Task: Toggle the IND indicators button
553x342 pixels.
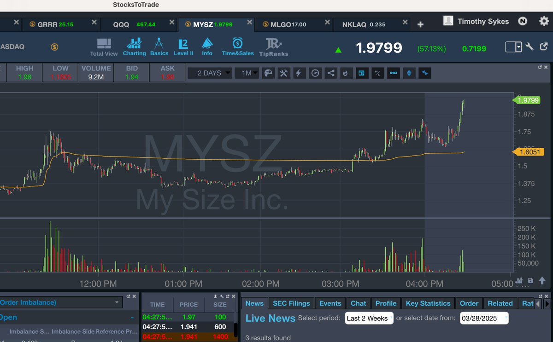Action: 393,73
